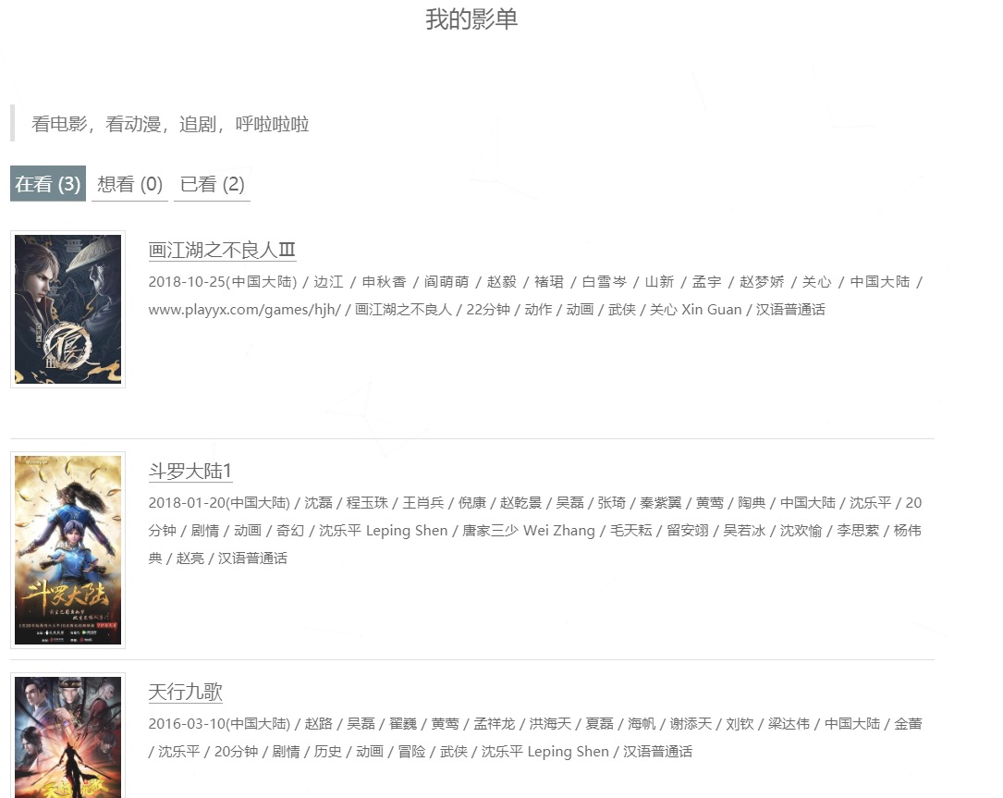
Task: Click the 我的影单 page heading
Action: point(471,18)
